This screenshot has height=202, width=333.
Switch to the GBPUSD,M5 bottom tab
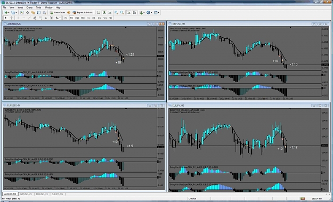coord(26,194)
